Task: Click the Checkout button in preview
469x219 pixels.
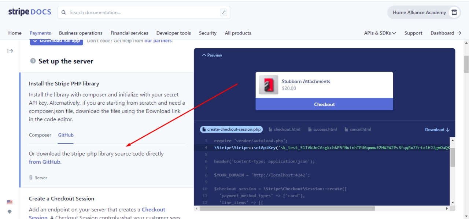Action: 324,104
